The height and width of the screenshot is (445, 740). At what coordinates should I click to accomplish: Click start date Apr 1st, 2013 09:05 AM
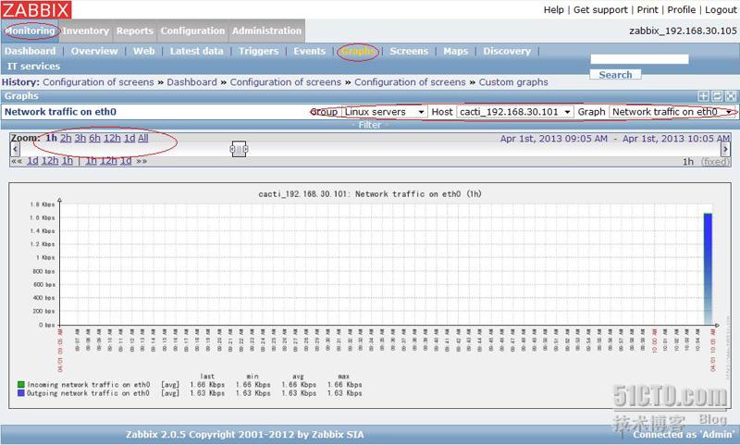(x=553, y=139)
